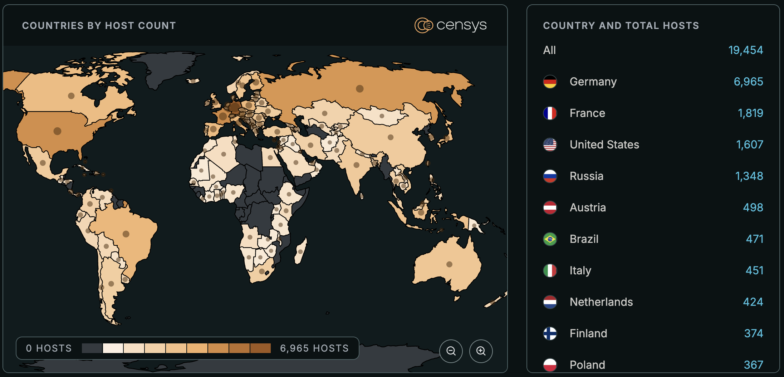Screen dimensions: 784x377
Task: Click the Brazil country name
Action: point(584,239)
